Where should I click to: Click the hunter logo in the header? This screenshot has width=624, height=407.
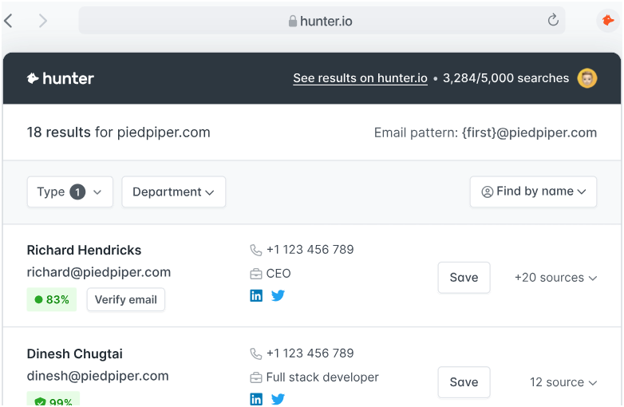[61, 78]
